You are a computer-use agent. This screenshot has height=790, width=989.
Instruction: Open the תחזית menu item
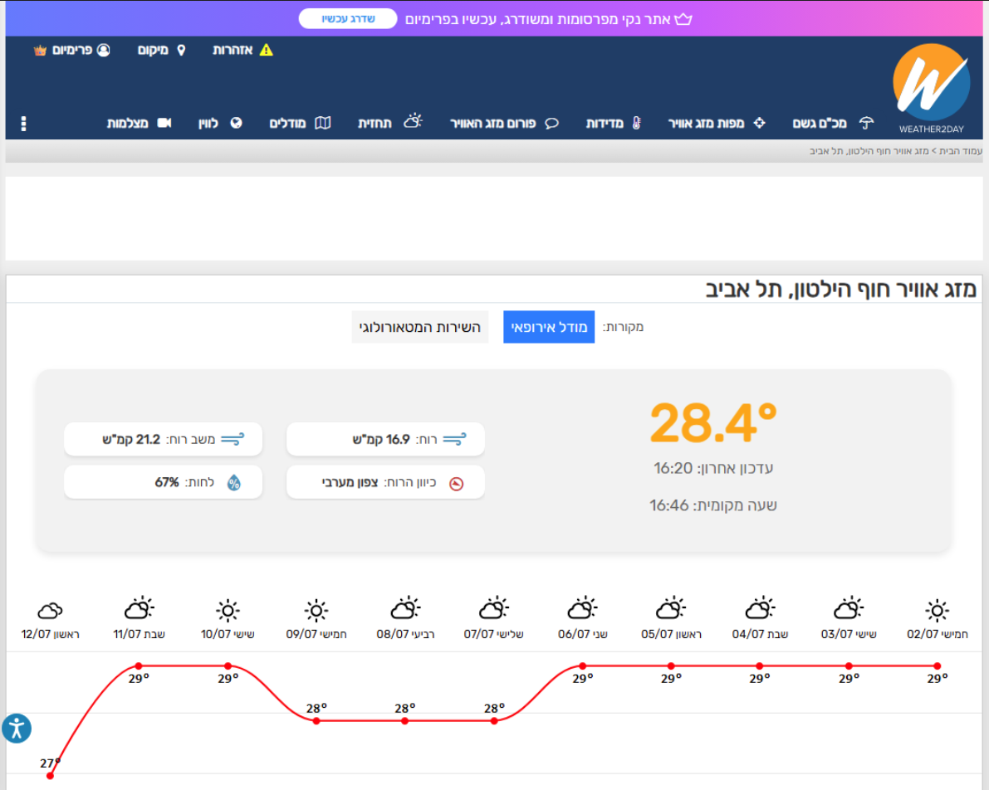375,124
